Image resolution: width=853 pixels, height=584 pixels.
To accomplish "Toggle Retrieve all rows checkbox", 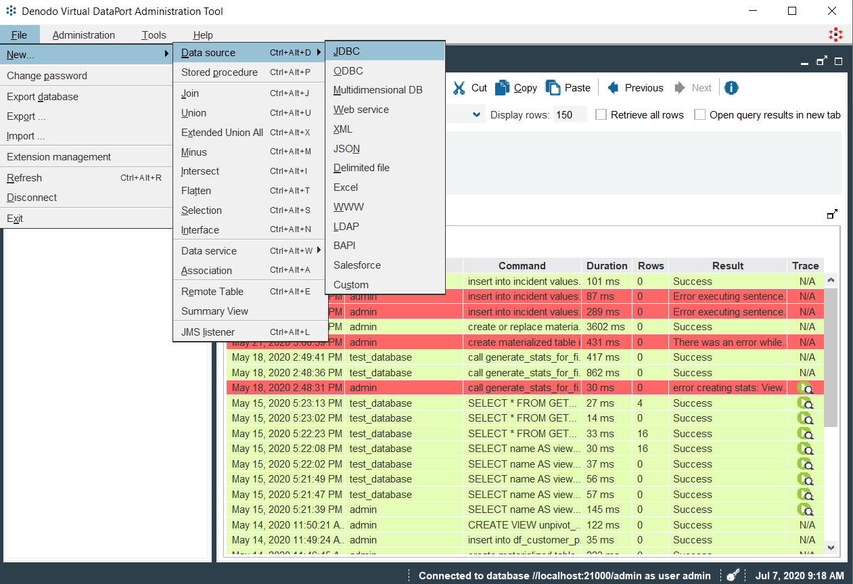I will (601, 114).
